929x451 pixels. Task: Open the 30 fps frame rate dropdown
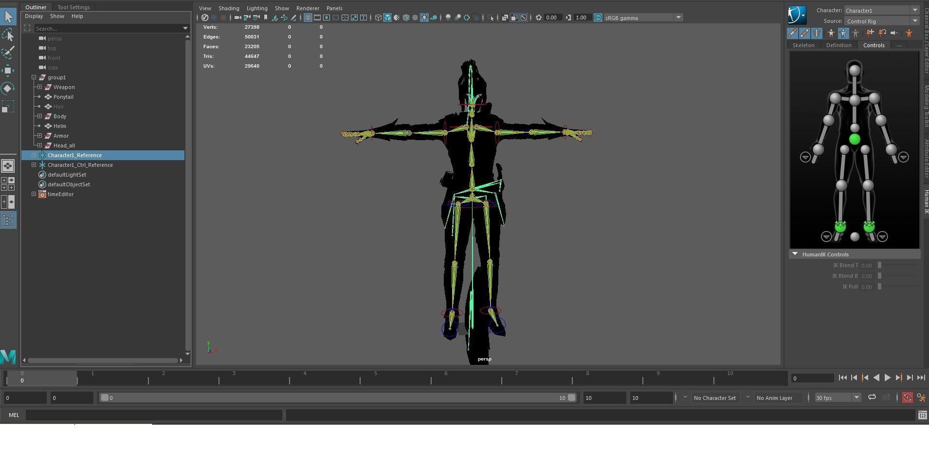click(x=838, y=397)
